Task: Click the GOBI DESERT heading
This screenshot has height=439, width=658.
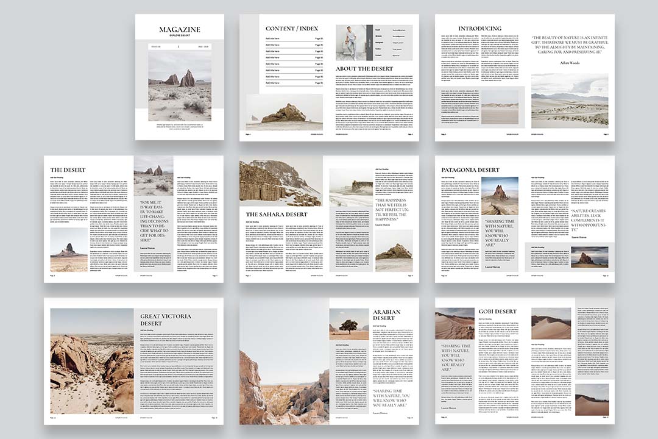Action: [x=497, y=312]
